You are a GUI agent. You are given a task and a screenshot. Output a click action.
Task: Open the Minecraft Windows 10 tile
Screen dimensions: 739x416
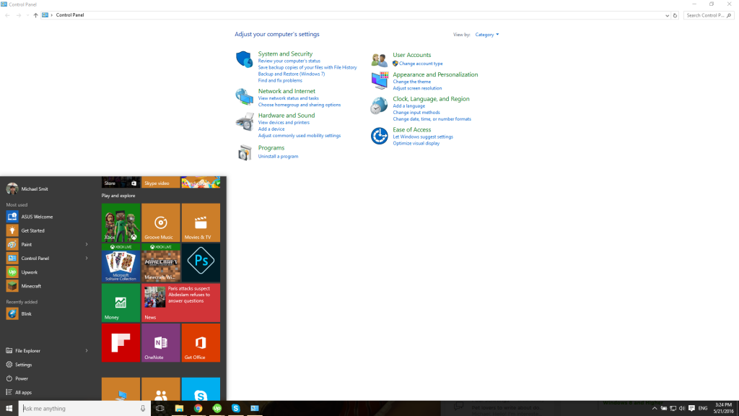(x=161, y=263)
